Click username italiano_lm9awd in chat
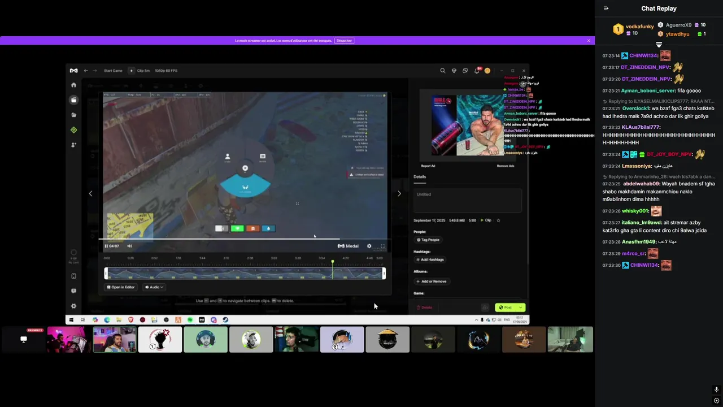Viewport: 723px width, 407px height. pyautogui.click(x=641, y=222)
